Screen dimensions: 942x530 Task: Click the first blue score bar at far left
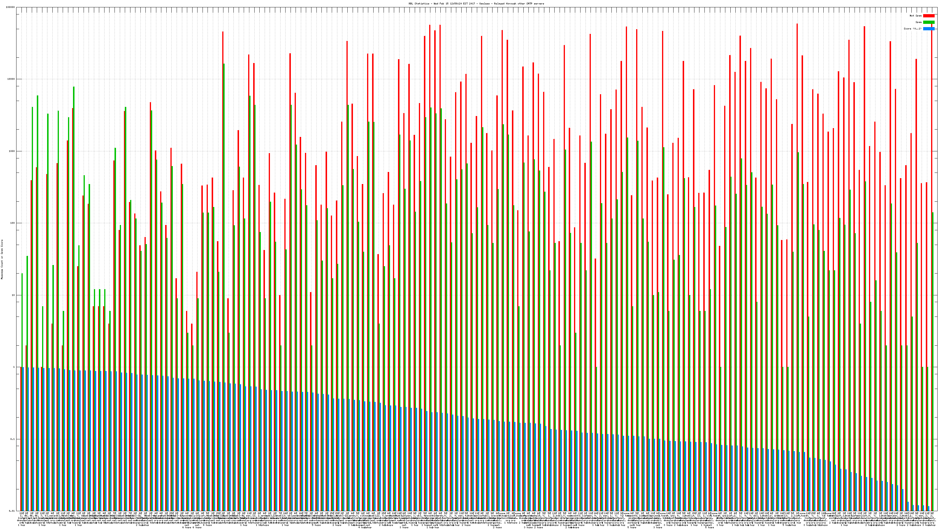click(23, 439)
